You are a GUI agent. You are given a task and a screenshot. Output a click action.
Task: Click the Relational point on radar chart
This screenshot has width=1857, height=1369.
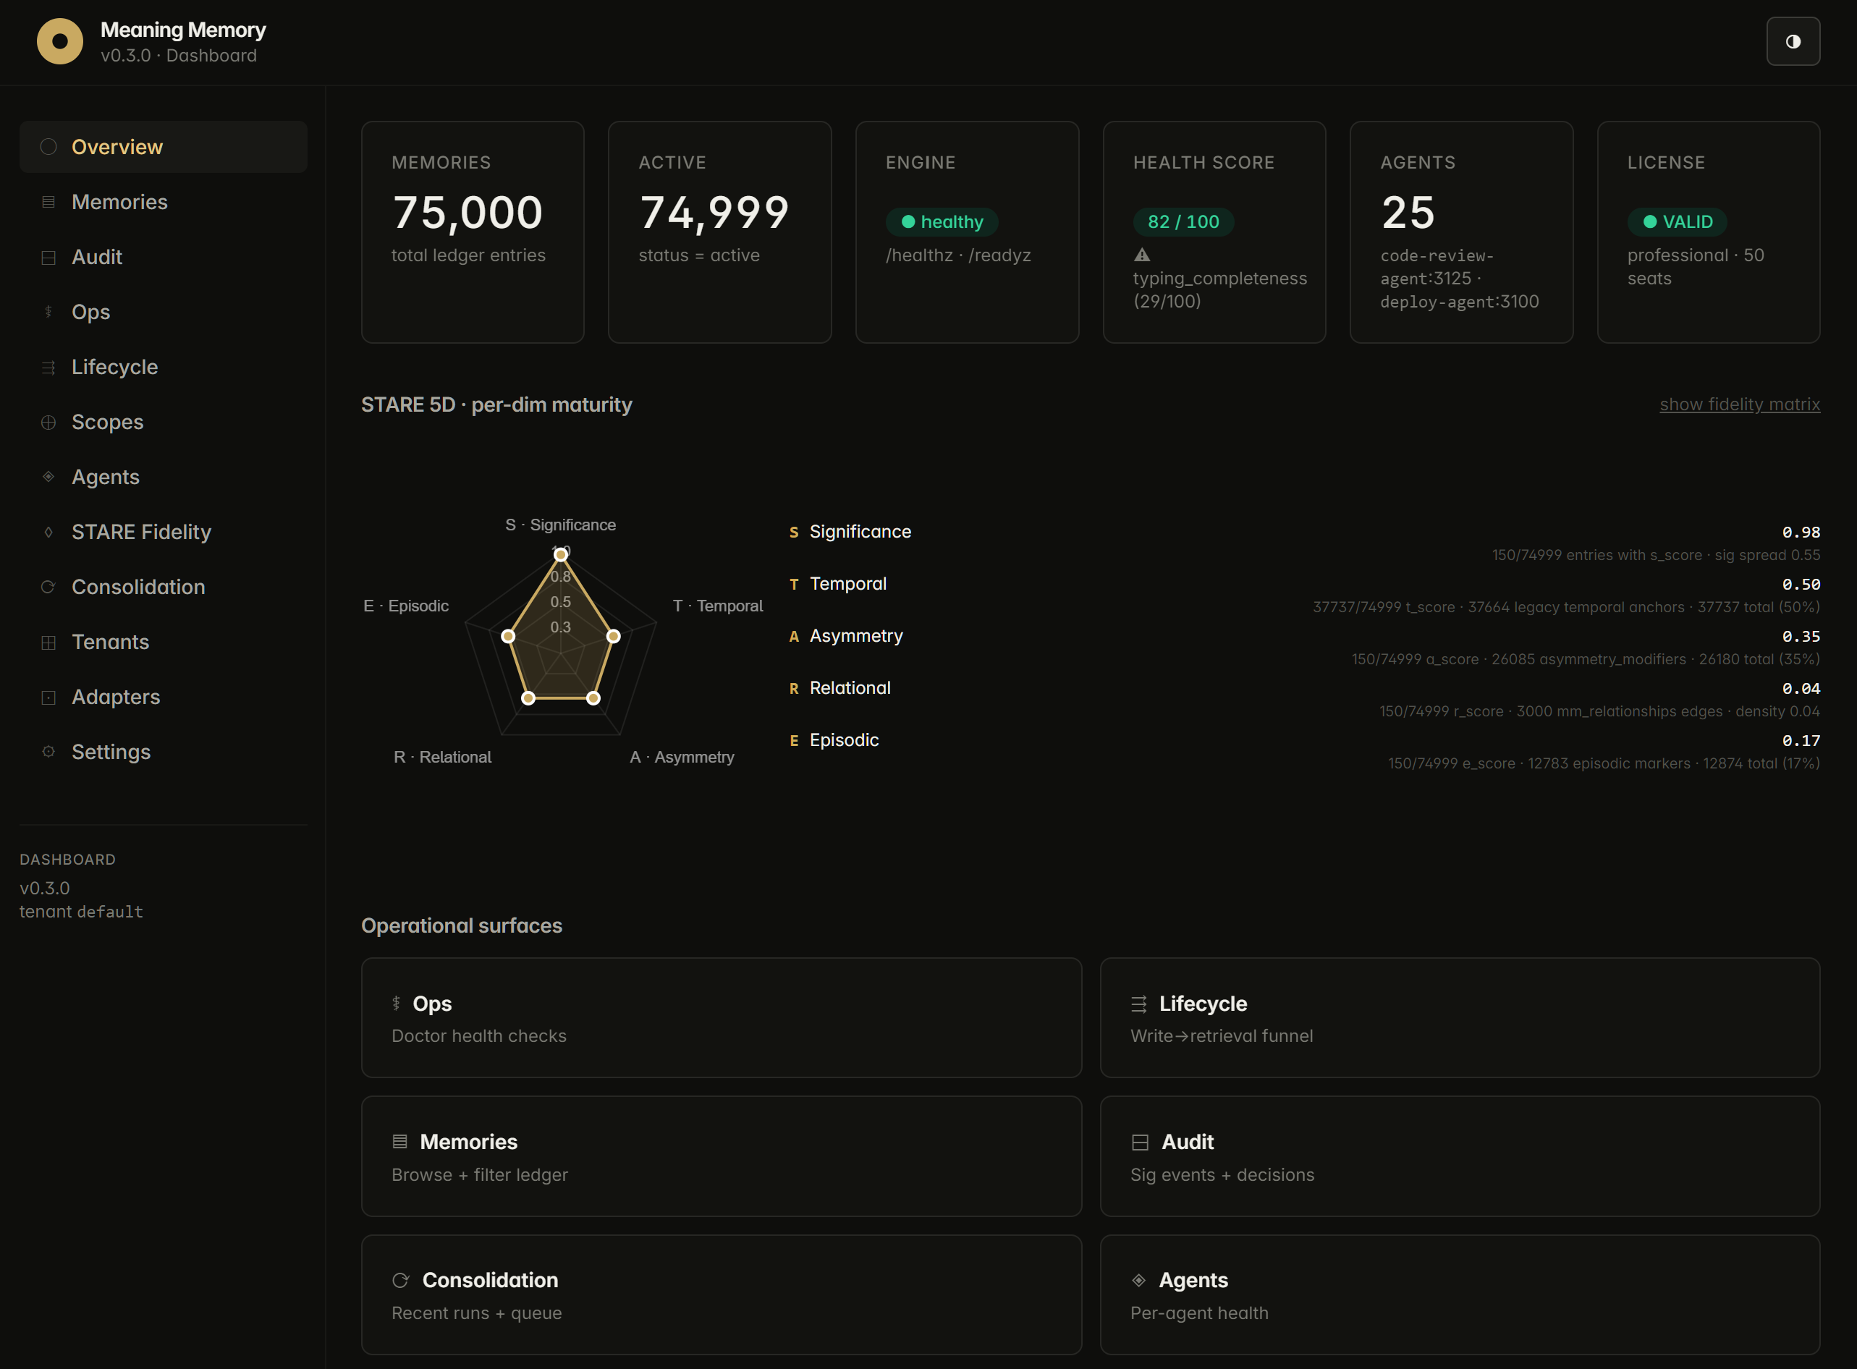click(529, 698)
